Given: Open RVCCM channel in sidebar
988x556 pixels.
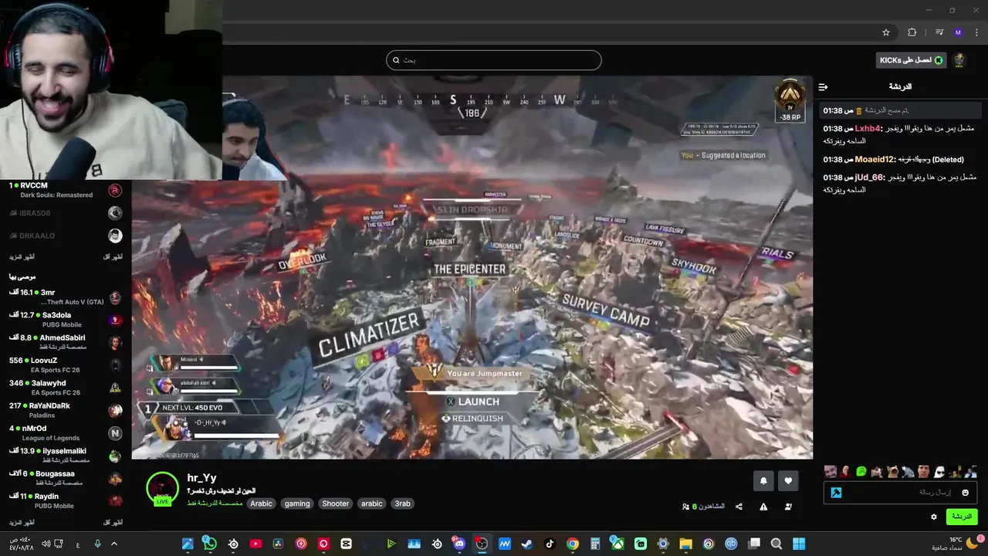Looking at the screenshot, I should tap(66, 190).
